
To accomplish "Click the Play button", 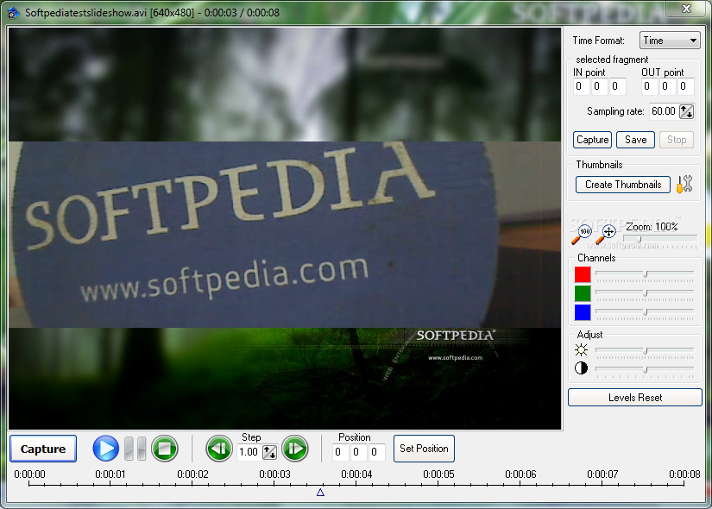I will pyautogui.click(x=106, y=449).
